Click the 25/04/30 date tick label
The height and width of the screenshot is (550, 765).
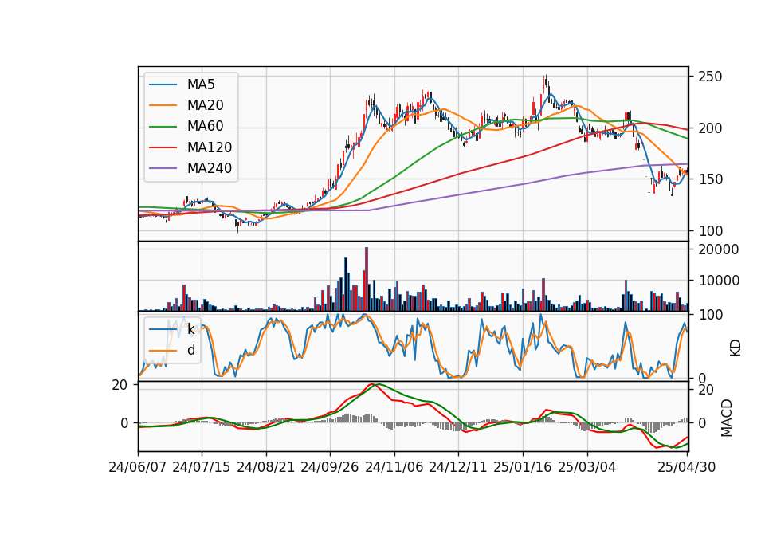pos(686,468)
